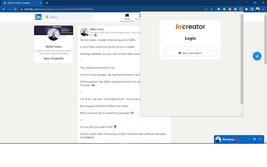Toggle the browser side panel icon
Screen dimensions: 267x167
(x=252, y=9)
